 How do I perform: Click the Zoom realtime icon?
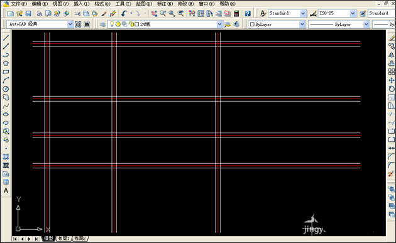163,13
